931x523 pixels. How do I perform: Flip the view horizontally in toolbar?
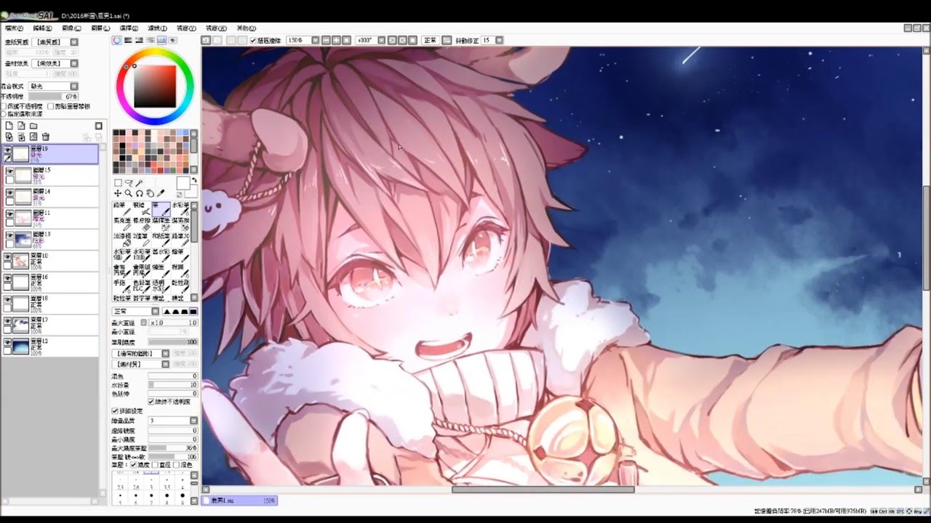447,41
